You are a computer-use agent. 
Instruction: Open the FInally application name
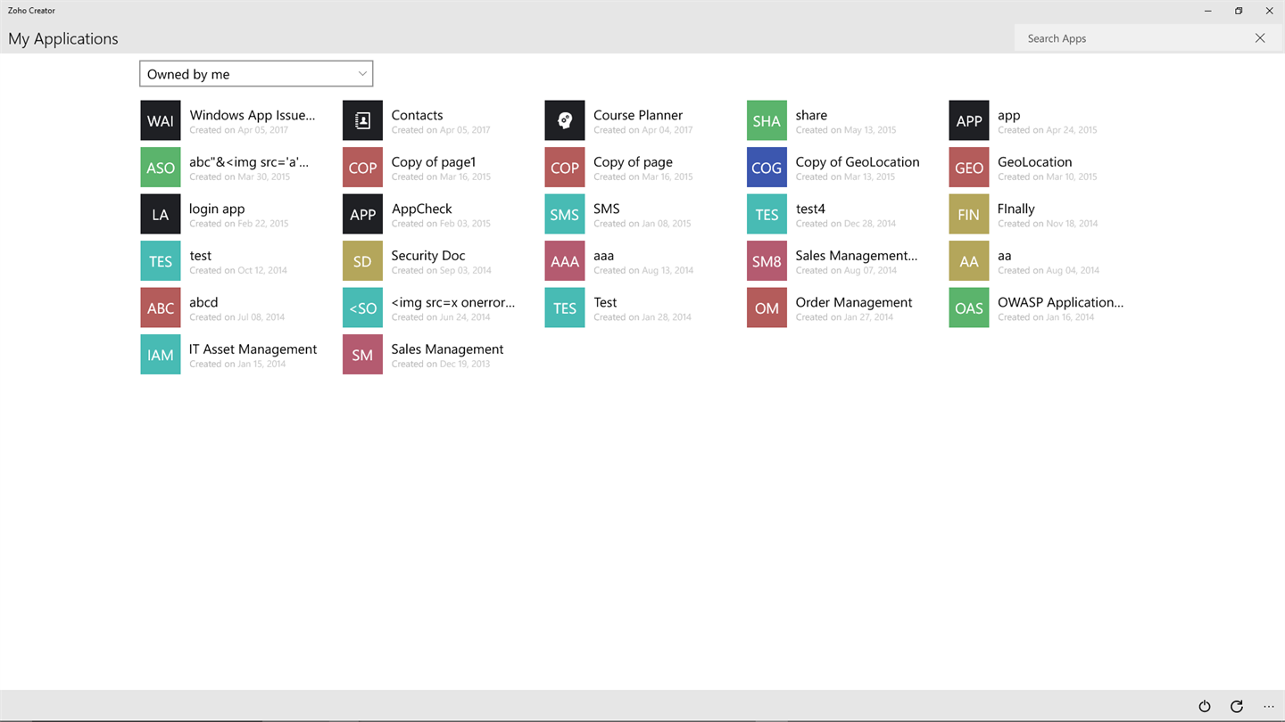1016,209
